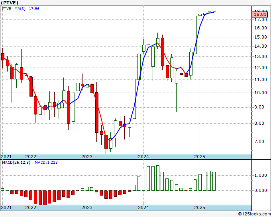Click the 13.00 price axis label
The width and height of the screenshot is (271, 217).
point(261,57)
